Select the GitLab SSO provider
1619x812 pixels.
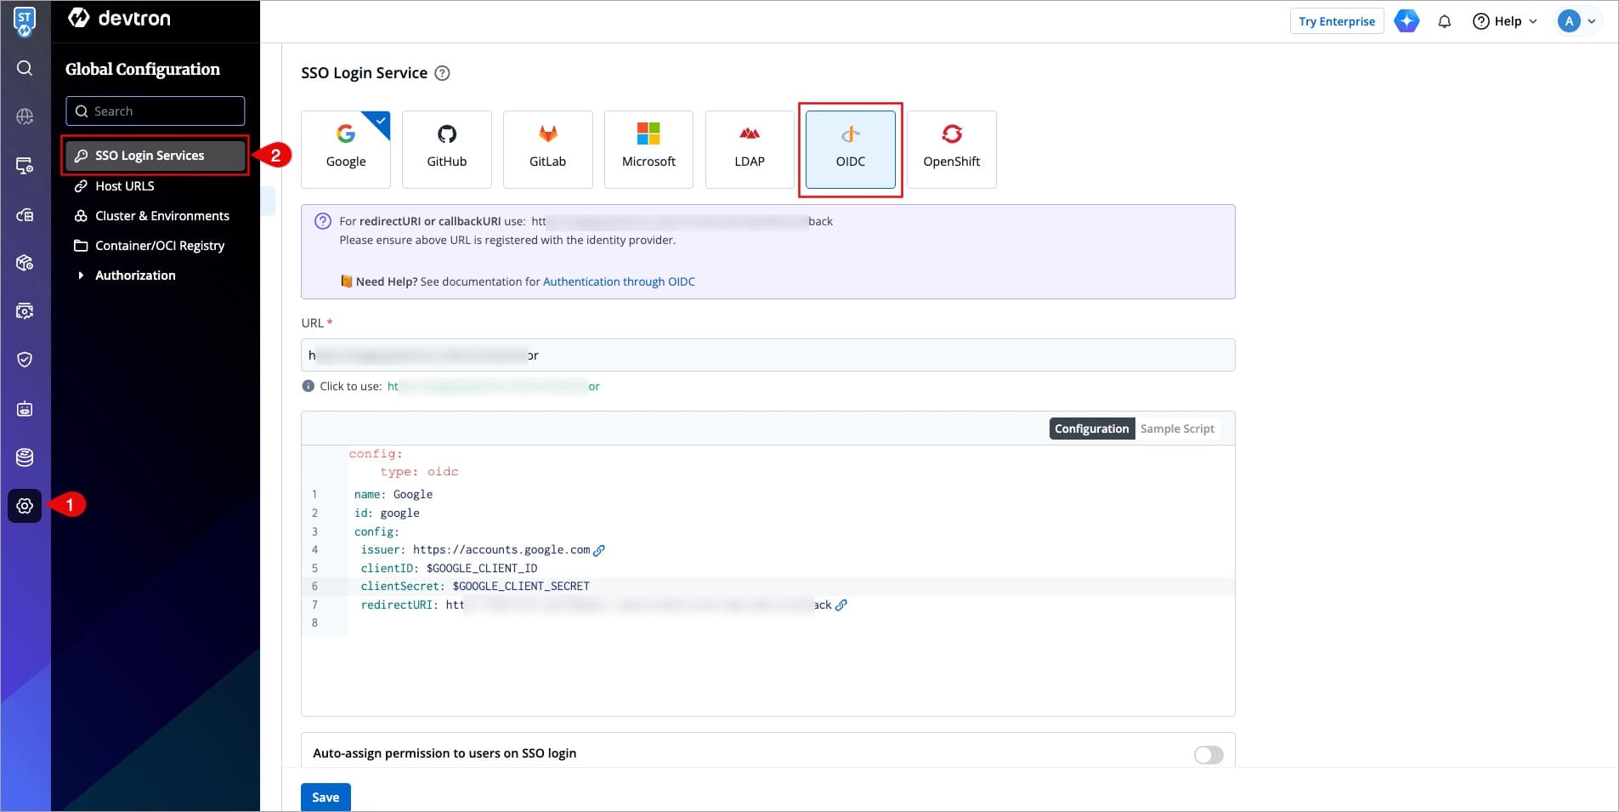547,149
